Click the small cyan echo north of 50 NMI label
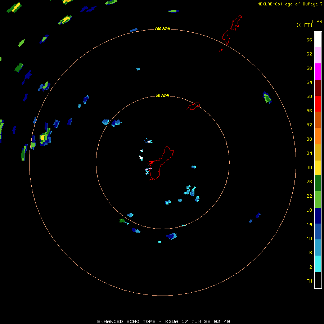The image size is (324, 324). click(x=138, y=69)
